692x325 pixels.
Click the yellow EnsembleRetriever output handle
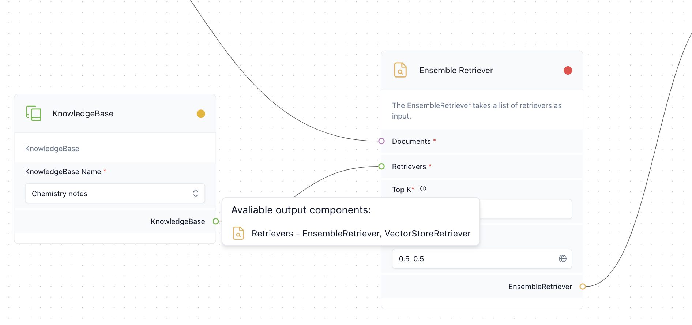[x=583, y=287]
